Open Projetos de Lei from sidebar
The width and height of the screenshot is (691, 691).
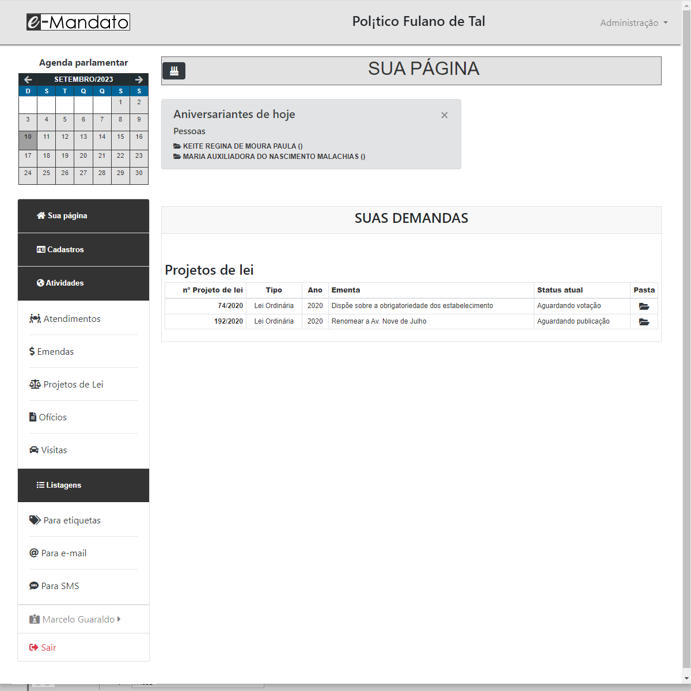[66, 385]
